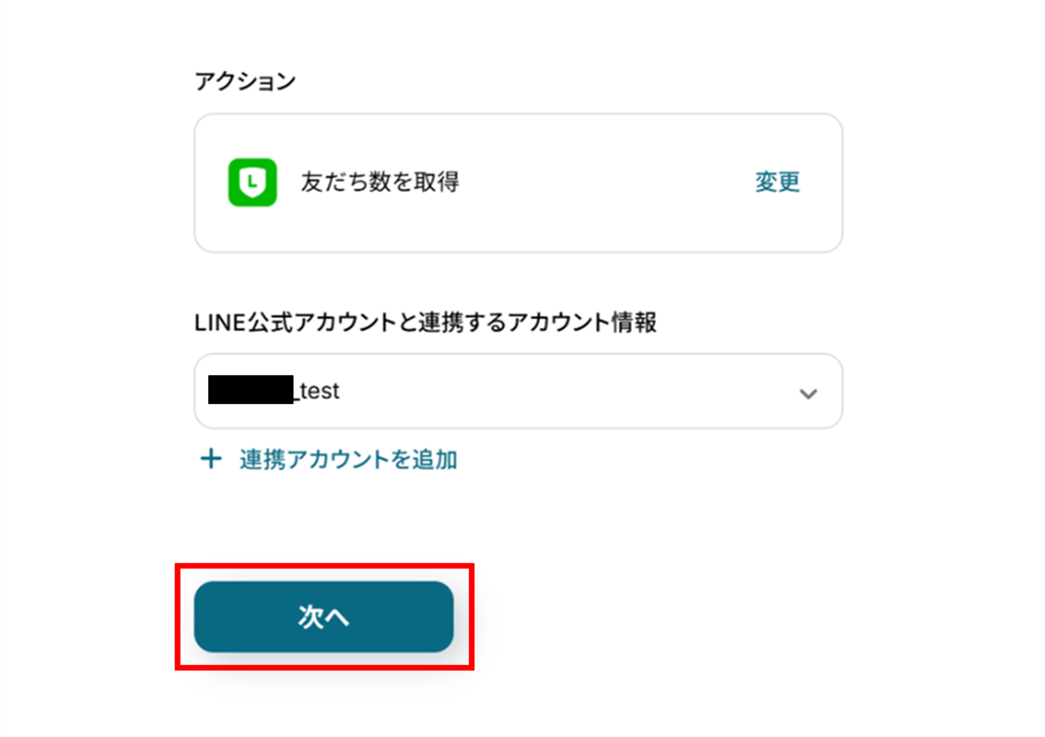Click the blacked-out part of the account name
The height and width of the screenshot is (737, 1045).
point(251,390)
